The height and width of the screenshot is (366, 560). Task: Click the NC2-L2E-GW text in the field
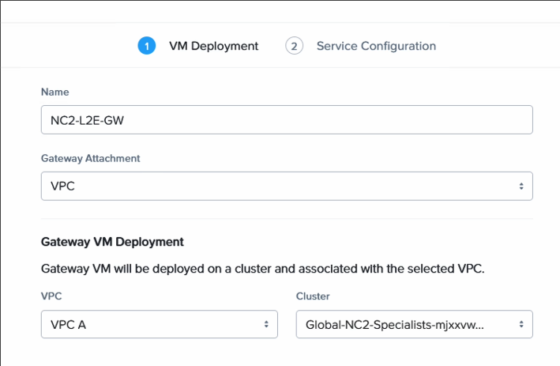point(87,120)
